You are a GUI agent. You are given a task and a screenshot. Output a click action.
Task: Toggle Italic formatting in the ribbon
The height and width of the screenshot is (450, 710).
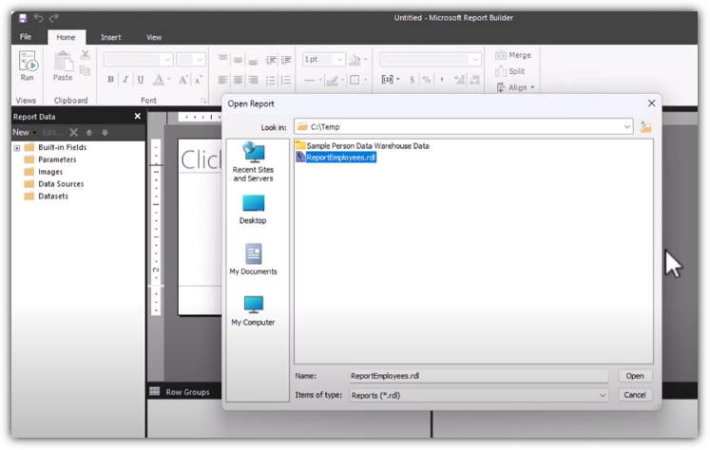pyautogui.click(x=125, y=80)
